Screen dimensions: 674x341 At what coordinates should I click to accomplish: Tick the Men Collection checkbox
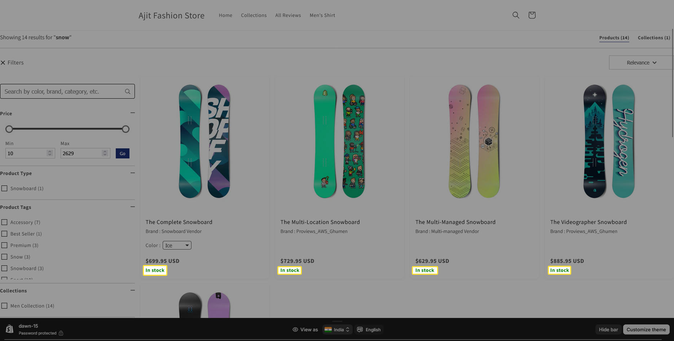point(4,306)
